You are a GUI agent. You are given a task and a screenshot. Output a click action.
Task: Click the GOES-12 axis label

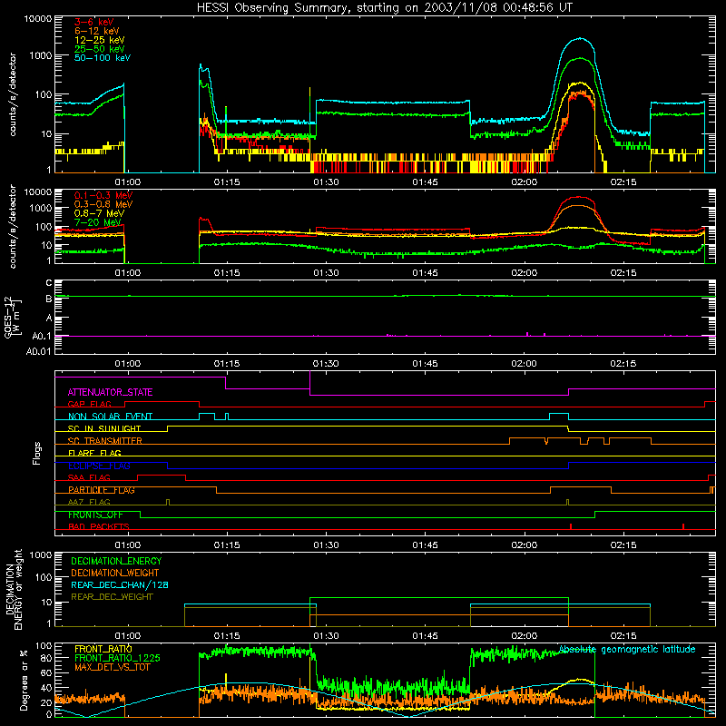coord(13,317)
